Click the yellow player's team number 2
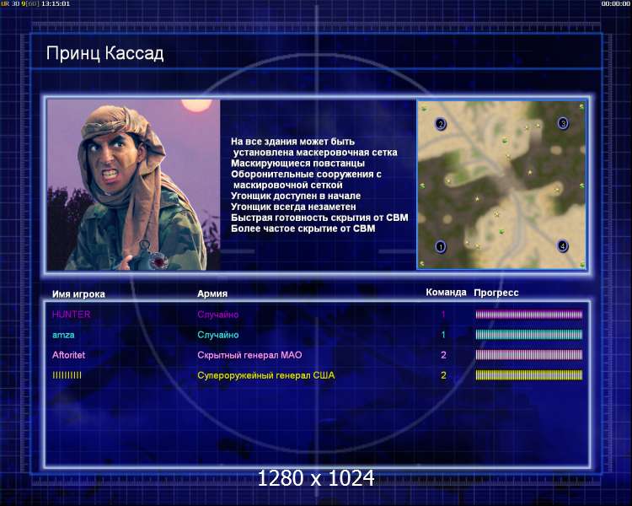The width and height of the screenshot is (632, 506). [x=443, y=375]
